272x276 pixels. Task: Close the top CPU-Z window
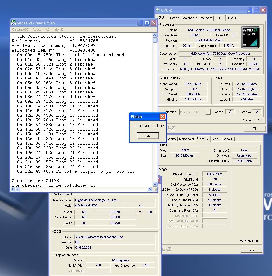[263, 10]
